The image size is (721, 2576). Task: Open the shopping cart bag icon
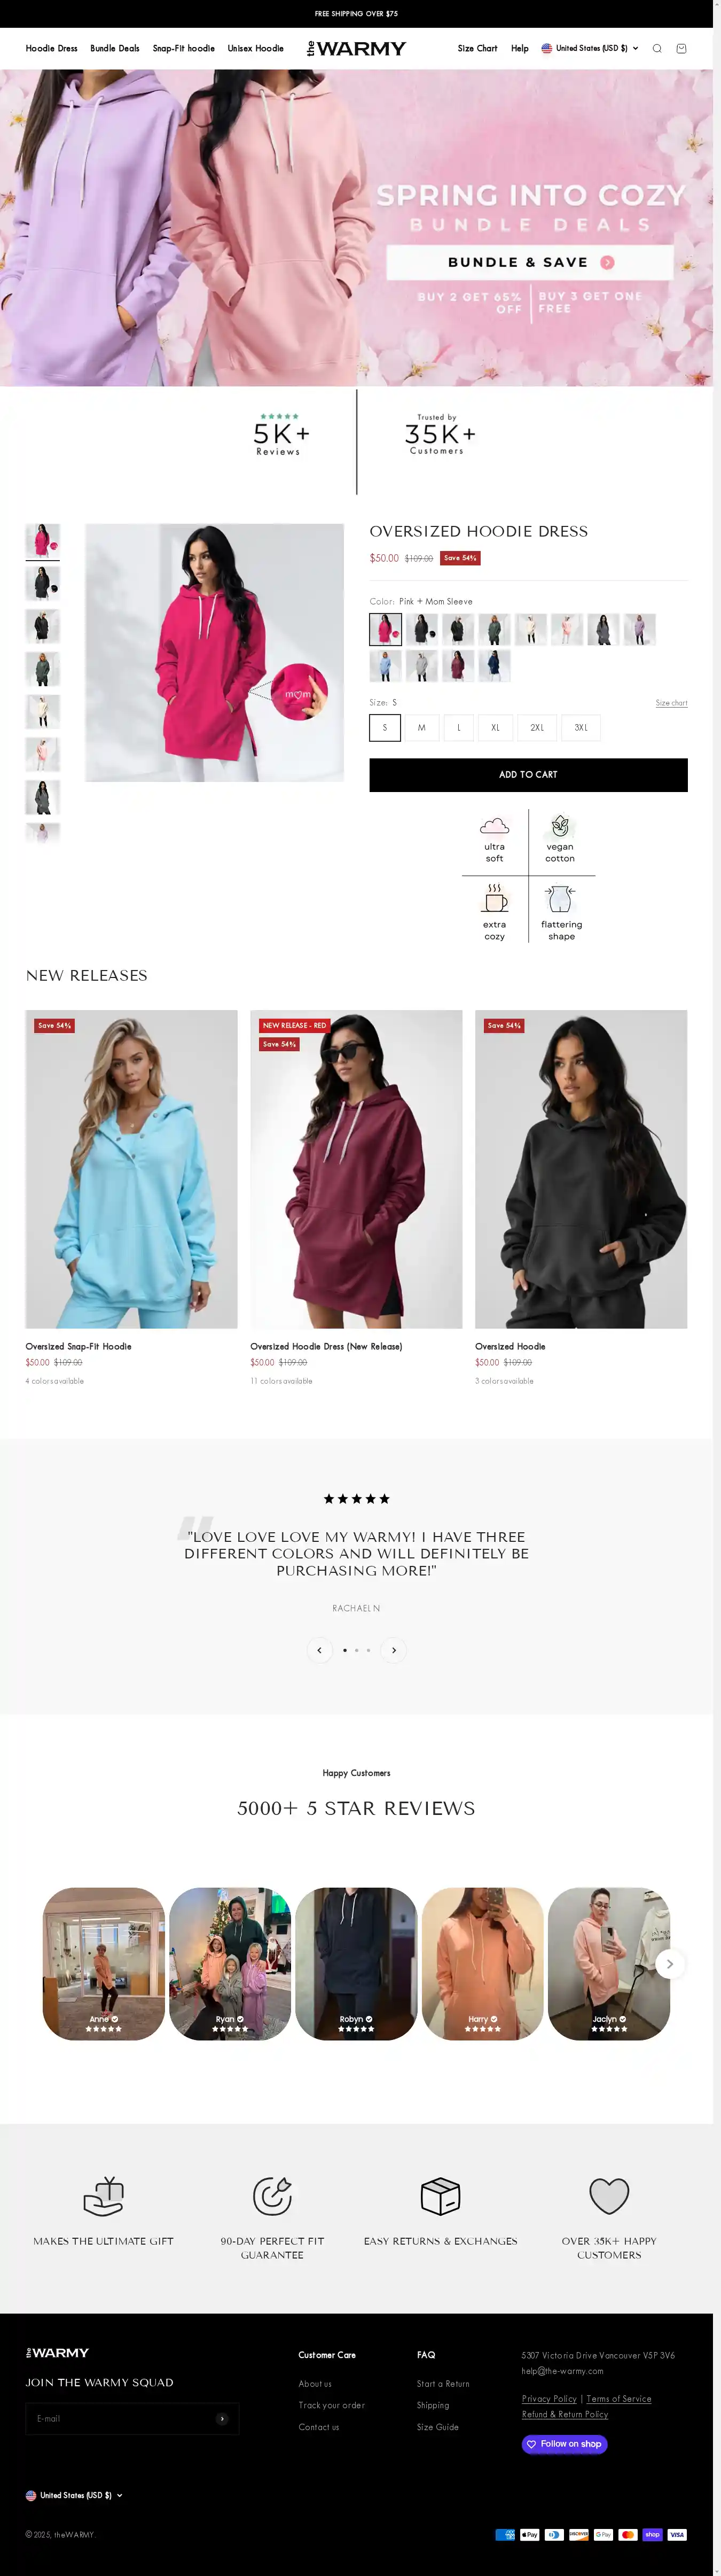[681, 48]
